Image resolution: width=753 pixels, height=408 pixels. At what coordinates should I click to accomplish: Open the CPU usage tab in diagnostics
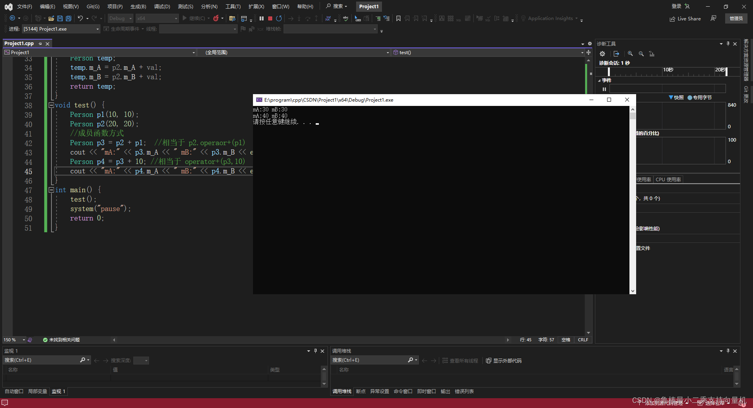[668, 179]
